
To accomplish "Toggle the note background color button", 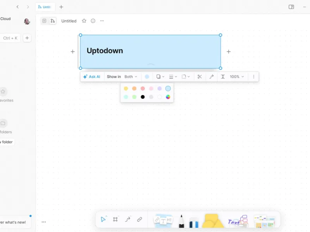I will [x=147, y=77].
